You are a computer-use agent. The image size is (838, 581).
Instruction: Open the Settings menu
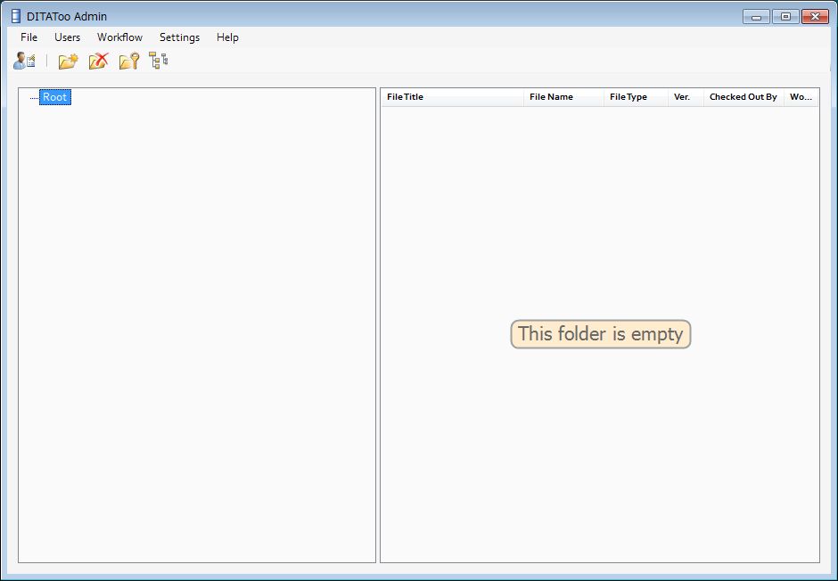(x=179, y=37)
